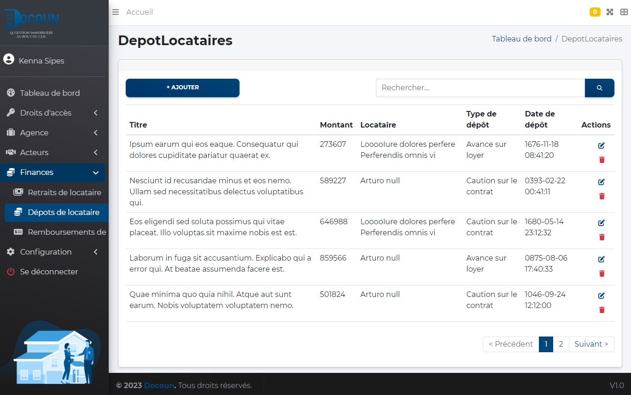Delete the deposit with amount 501824
Screen dimensions: 631x395
coord(602,310)
